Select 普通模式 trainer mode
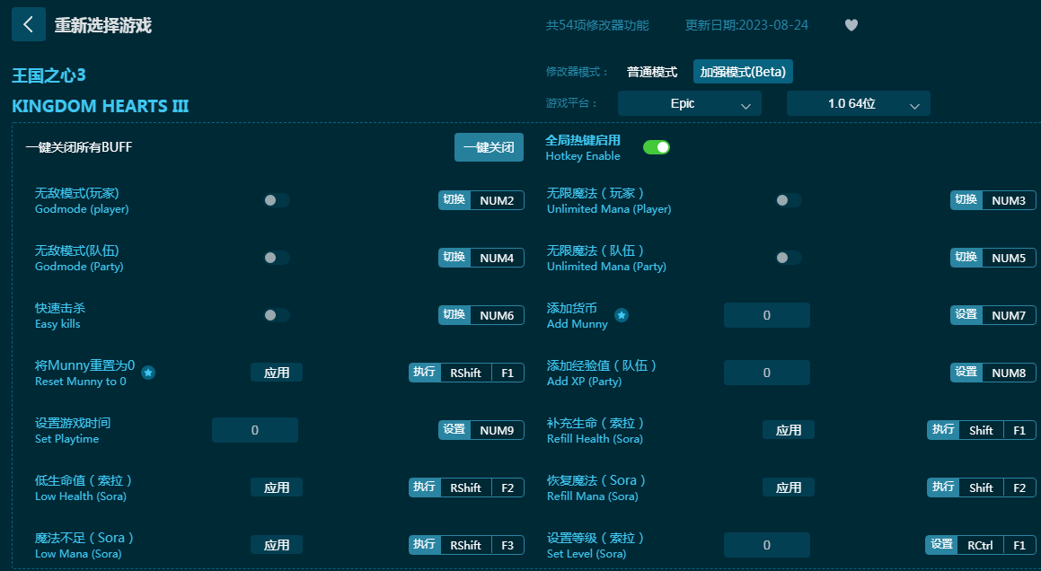Image resolution: width=1041 pixels, height=571 pixels. click(652, 72)
